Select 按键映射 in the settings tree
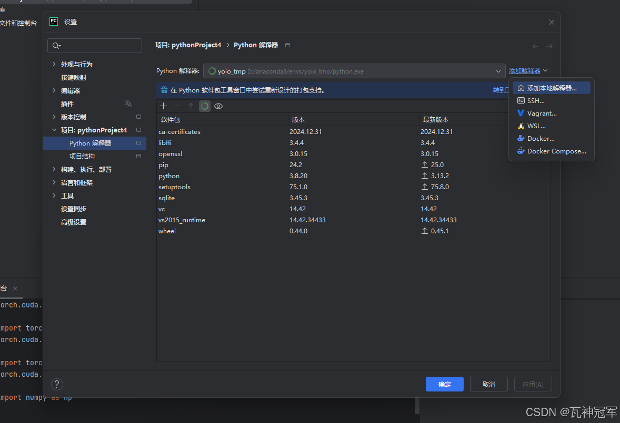 74,77
